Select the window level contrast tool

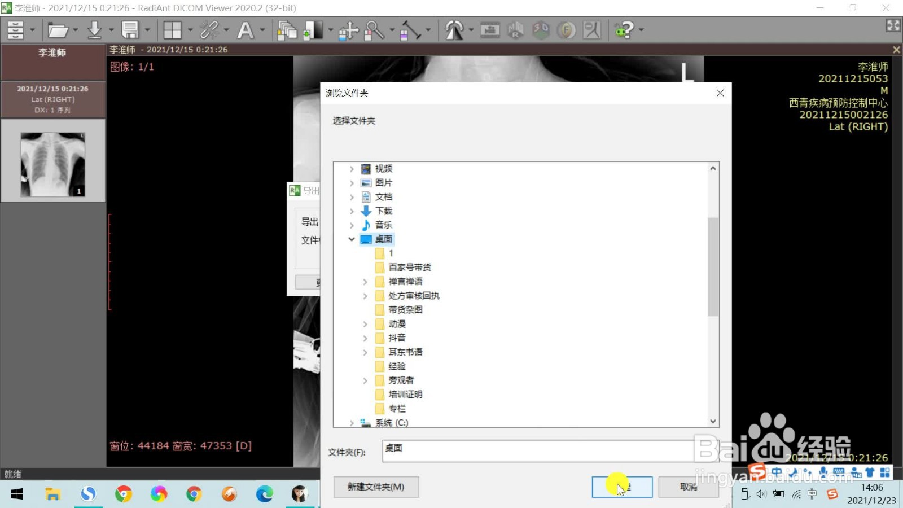click(313, 30)
